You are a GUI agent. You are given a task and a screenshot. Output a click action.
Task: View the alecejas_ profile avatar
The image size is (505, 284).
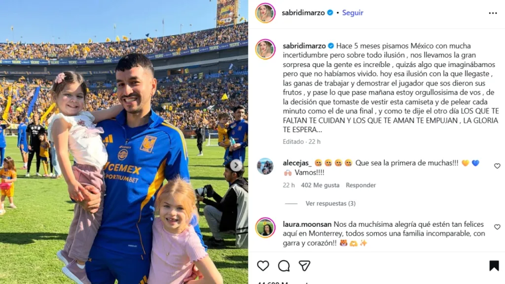click(x=265, y=166)
